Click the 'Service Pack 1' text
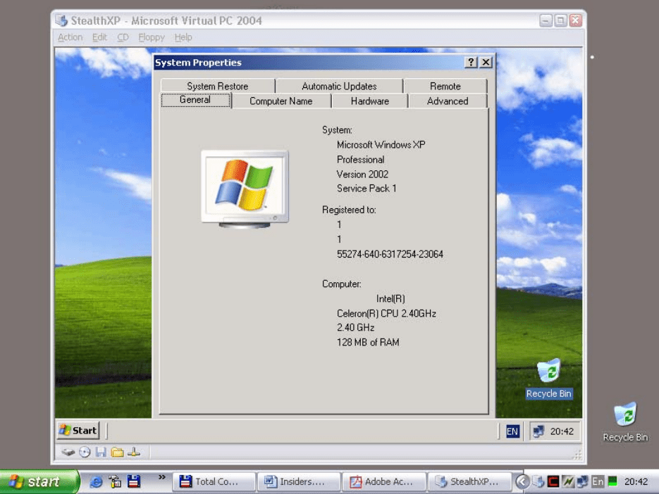Screen dimensions: 659x494 click(367, 189)
